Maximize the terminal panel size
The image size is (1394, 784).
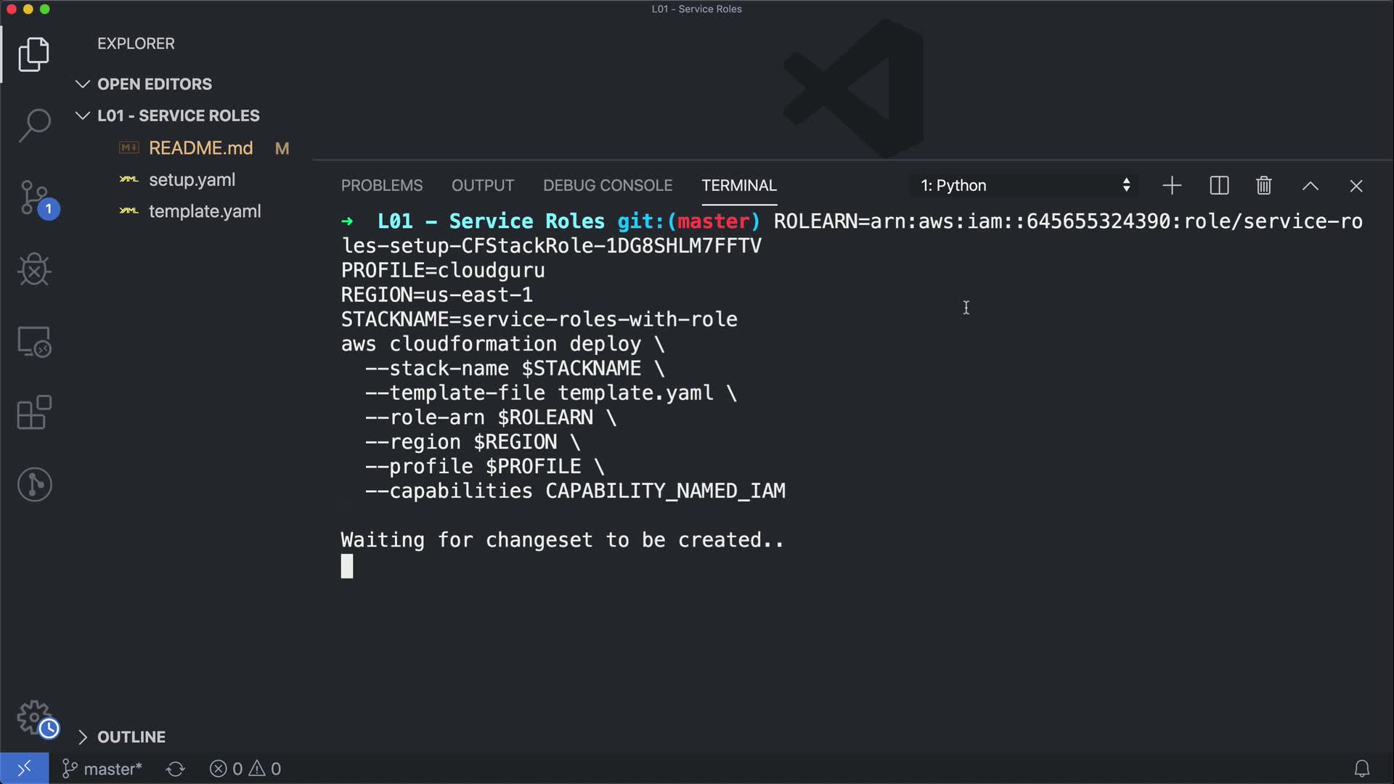[1310, 186]
